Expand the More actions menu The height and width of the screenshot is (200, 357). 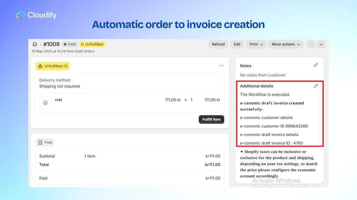[286, 44]
